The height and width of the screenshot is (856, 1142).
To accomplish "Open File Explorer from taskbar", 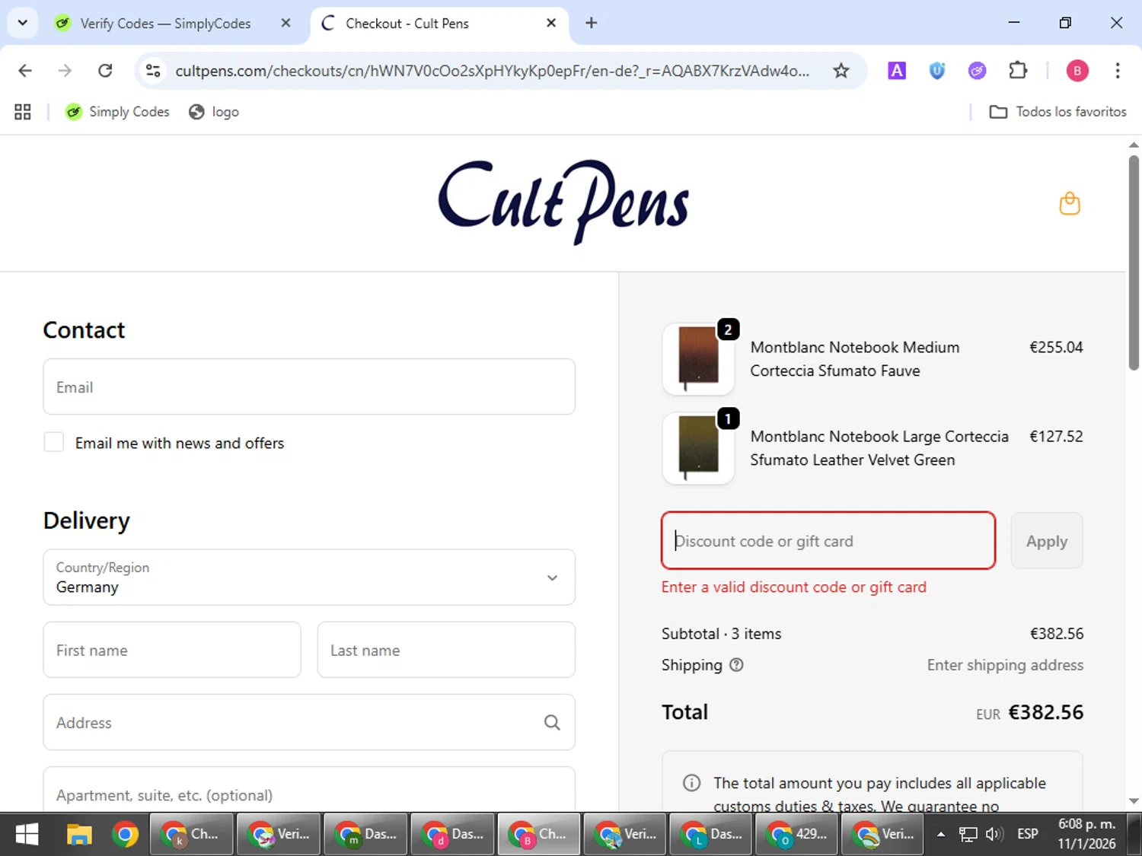I will click(x=79, y=835).
